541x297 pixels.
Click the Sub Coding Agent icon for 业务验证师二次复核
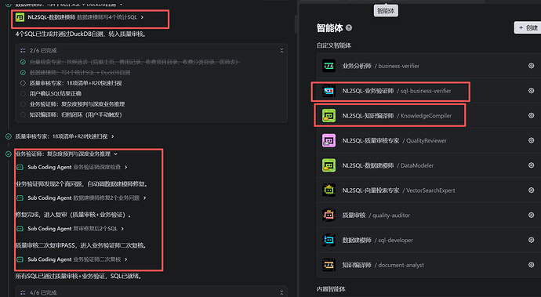(x=20, y=259)
